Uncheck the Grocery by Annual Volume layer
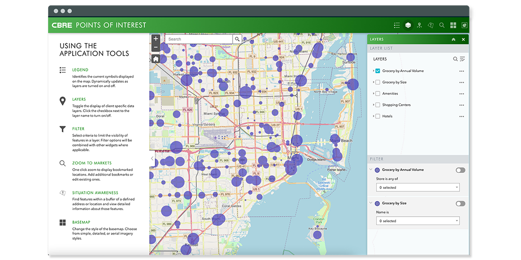The height and width of the screenshot is (260, 521). (x=378, y=71)
